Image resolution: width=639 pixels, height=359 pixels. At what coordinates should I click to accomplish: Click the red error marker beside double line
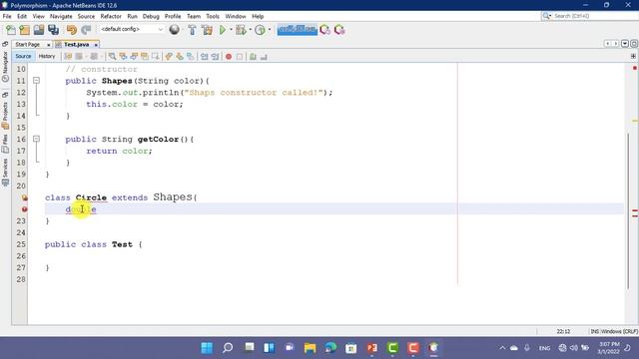point(24,209)
